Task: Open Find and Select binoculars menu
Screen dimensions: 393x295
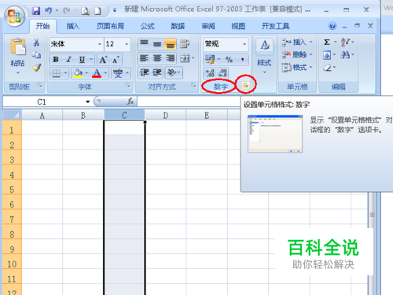Action: pos(347,55)
